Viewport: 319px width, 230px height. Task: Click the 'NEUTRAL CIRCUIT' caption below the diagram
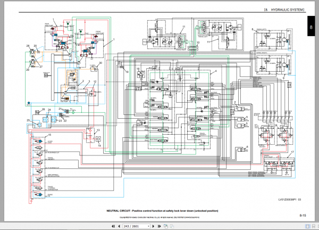[162, 211]
